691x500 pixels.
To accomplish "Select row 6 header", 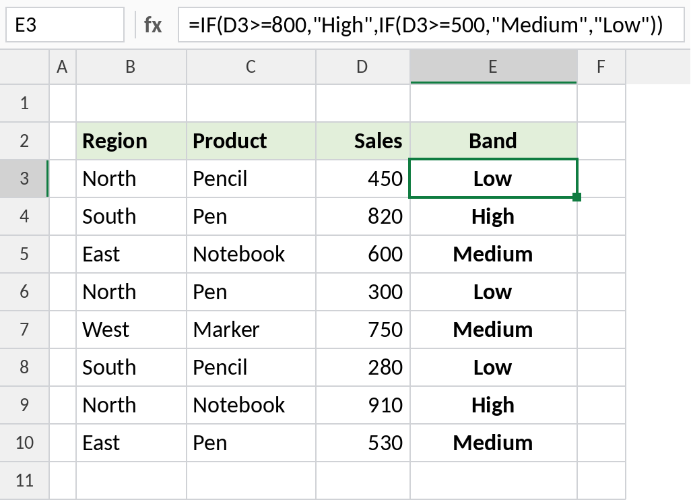I will pyautogui.click(x=24, y=292).
